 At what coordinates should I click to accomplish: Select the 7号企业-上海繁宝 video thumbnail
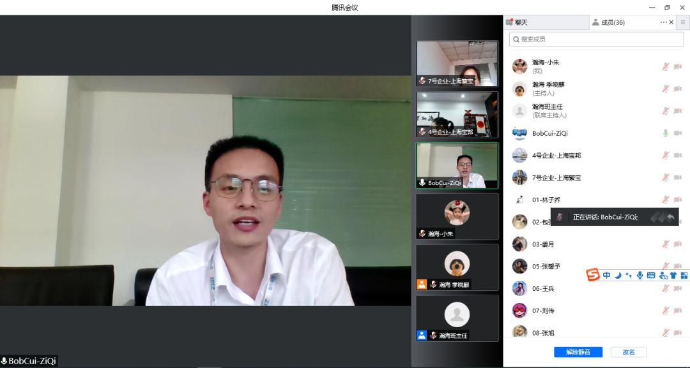coord(457,64)
